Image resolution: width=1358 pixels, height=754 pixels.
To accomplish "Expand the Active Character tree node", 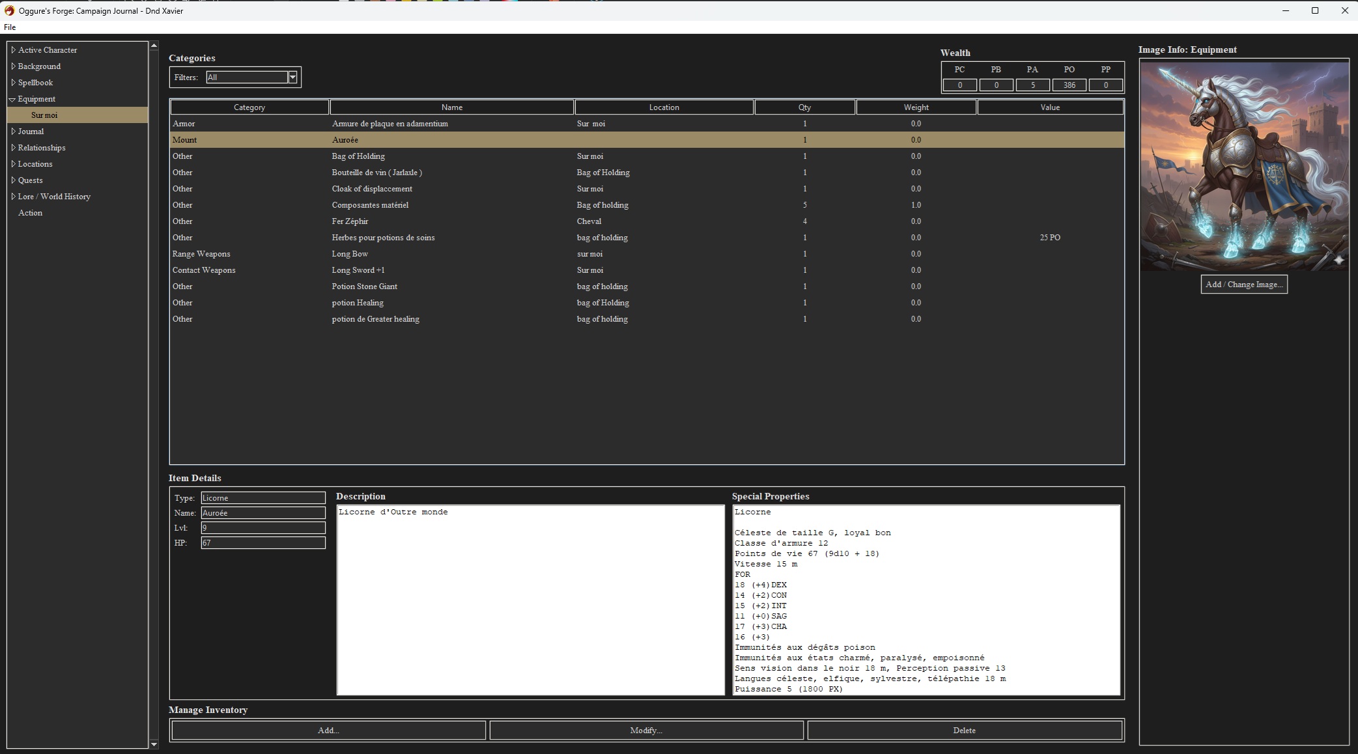I will pyautogui.click(x=13, y=50).
